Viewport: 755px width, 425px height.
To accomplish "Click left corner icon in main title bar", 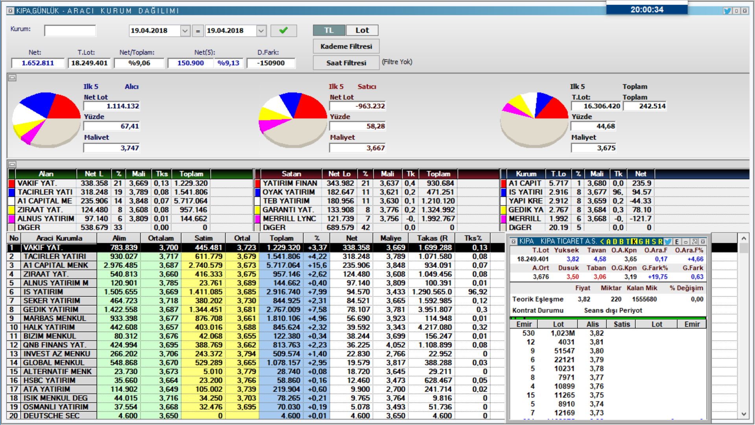I will point(11,11).
